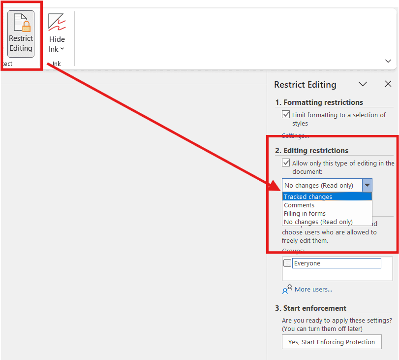
Task: Open the Restrict Editing pane options chevron
Action: click(x=363, y=84)
